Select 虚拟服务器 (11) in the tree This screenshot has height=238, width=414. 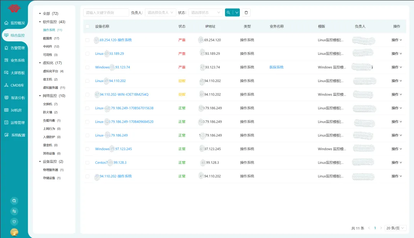point(54,88)
